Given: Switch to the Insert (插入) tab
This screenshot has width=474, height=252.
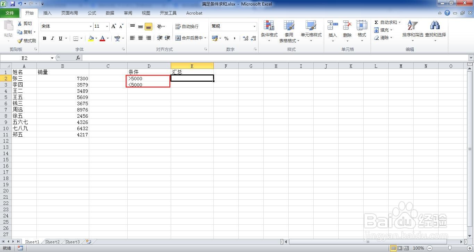Looking at the screenshot, I should click(47, 13).
